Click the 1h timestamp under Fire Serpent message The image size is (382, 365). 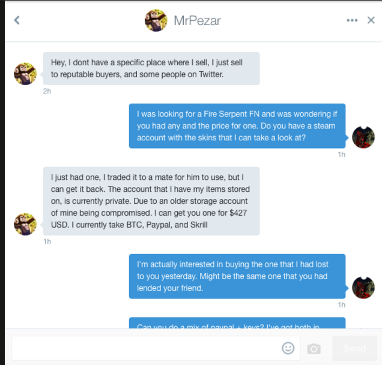point(342,155)
